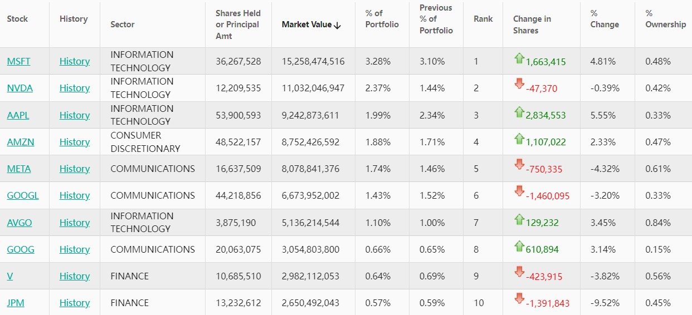Click the Rank column header
The height and width of the screenshot is (315, 692).
click(x=483, y=19)
